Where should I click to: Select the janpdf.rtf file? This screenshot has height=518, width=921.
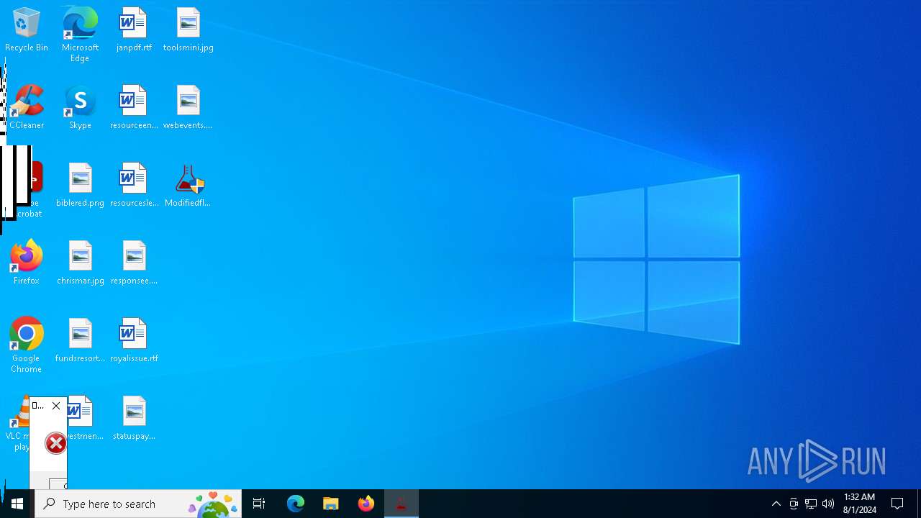pos(134,29)
